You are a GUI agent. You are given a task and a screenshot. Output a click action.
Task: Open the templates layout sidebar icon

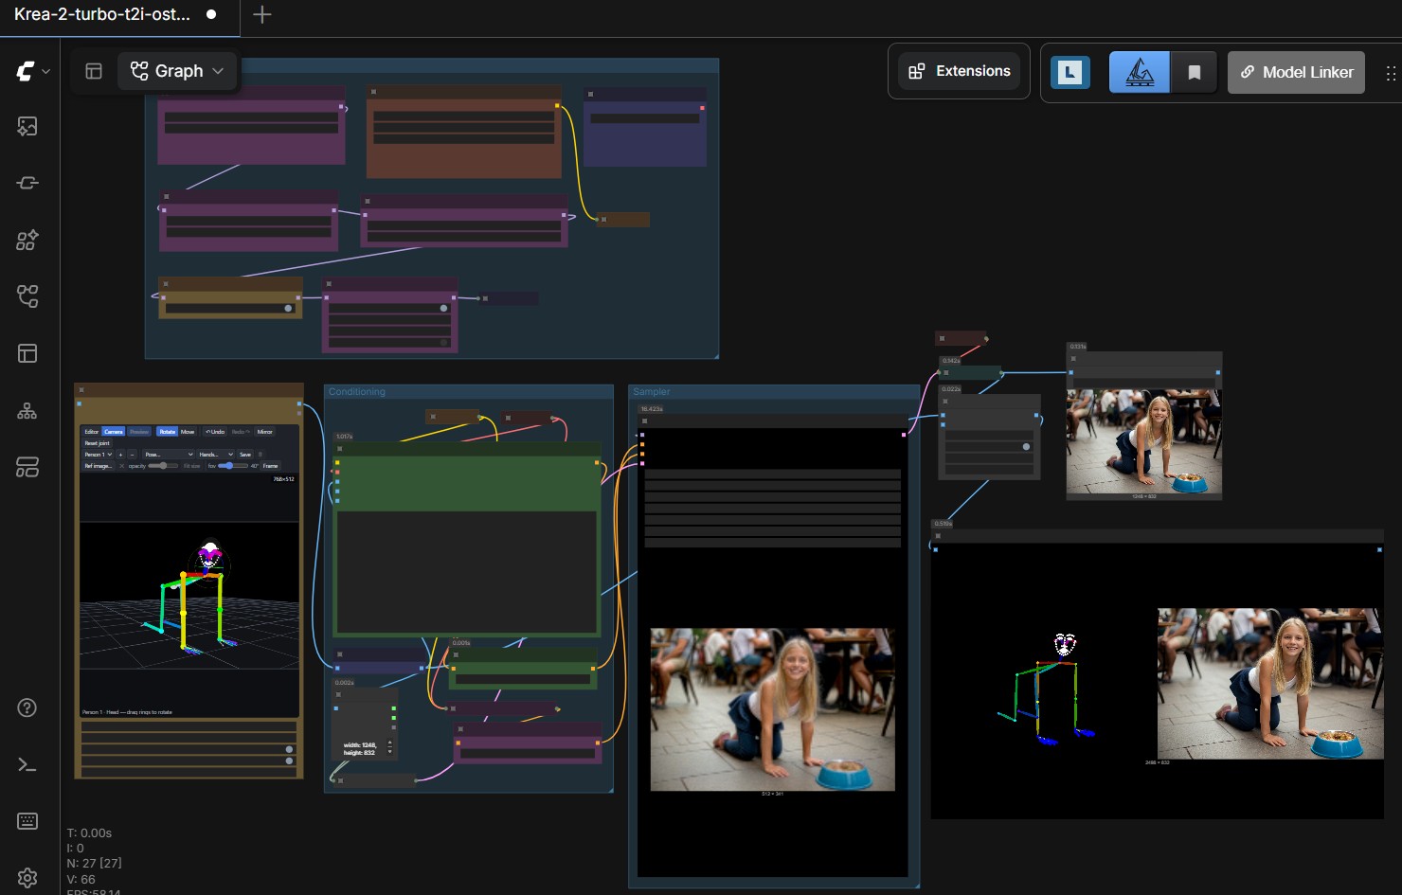point(27,353)
